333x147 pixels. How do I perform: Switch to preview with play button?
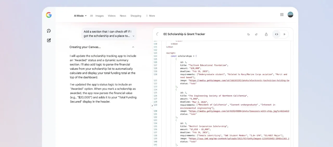coord(284,34)
